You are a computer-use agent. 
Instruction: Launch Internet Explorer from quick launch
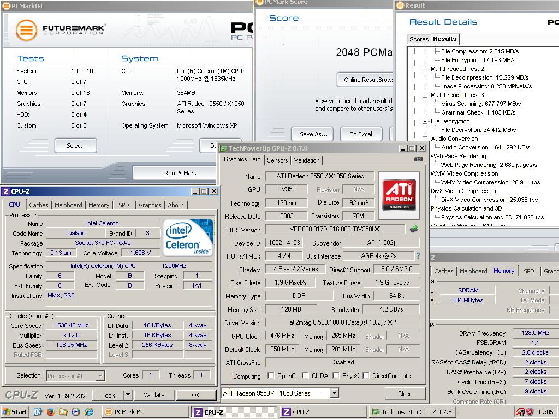(89, 412)
